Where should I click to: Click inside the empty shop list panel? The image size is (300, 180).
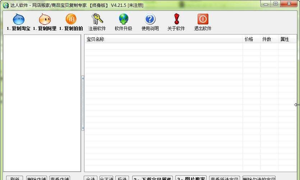pyautogui.click(x=42, y=103)
